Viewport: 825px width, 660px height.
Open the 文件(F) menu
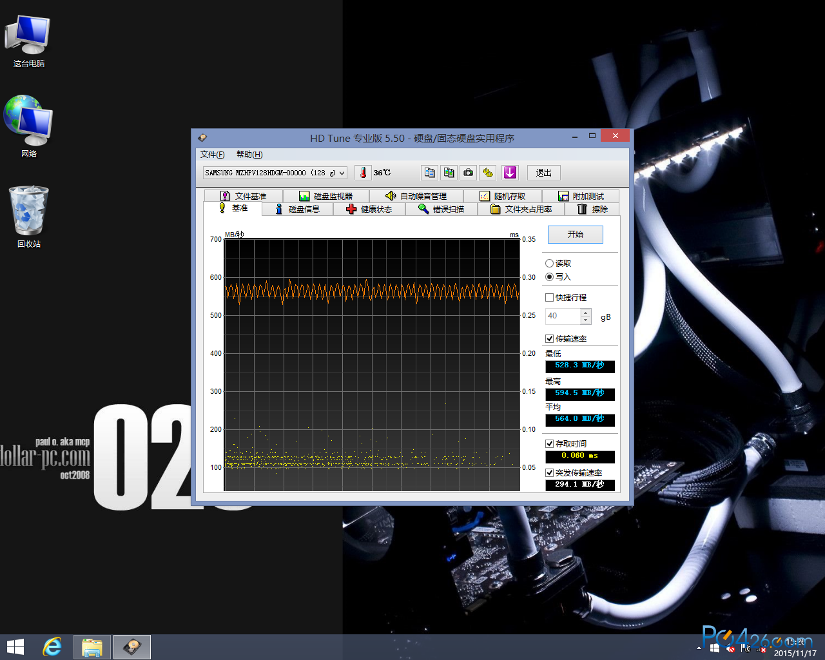tap(212, 155)
